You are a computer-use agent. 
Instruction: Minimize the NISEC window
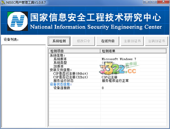pos(147,2)
